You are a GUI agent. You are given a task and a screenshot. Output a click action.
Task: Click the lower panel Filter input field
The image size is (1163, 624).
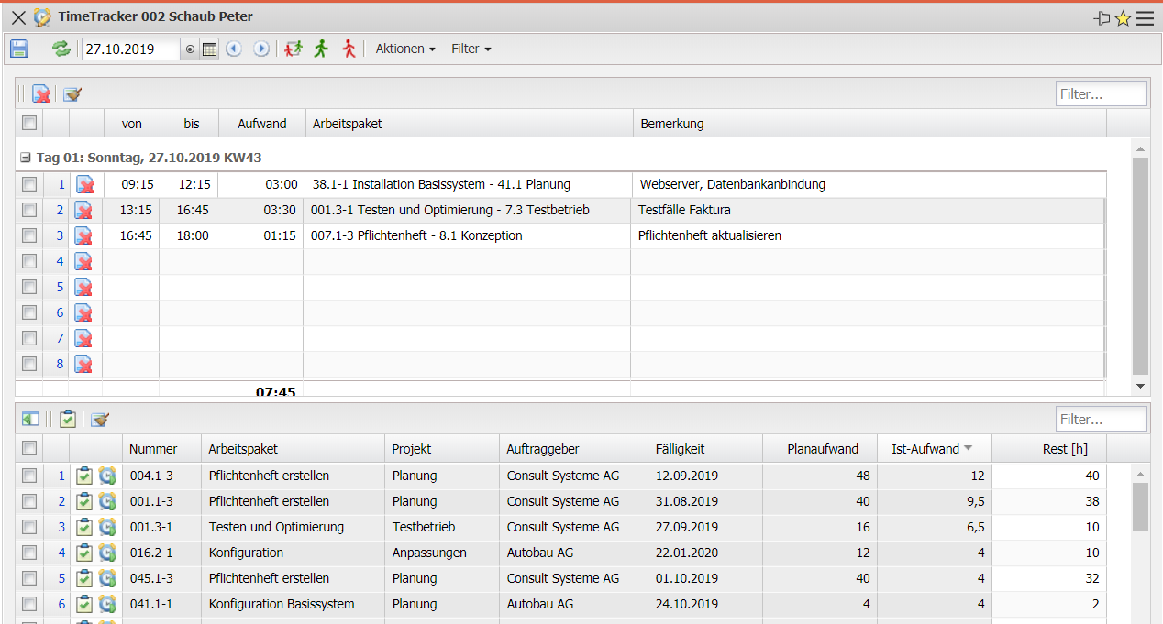pyautogui.click(x=1101, y=420)
